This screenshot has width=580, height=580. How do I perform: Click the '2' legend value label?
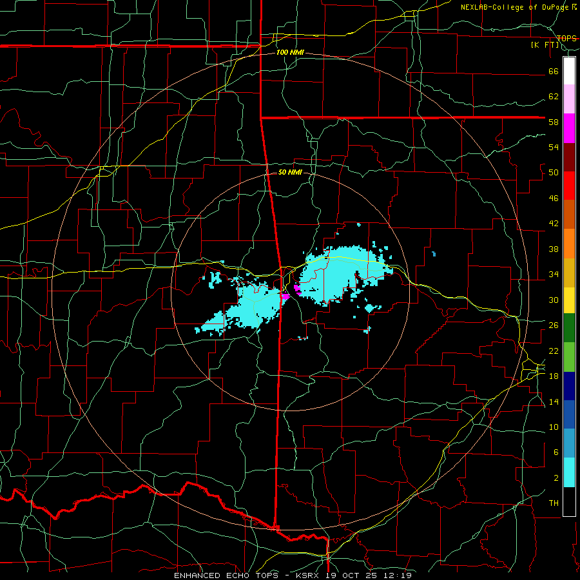point(556,478)
